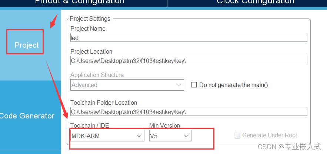Select the Project side section
The height and width of the screenshot is (154, 327).
(27, 45)
